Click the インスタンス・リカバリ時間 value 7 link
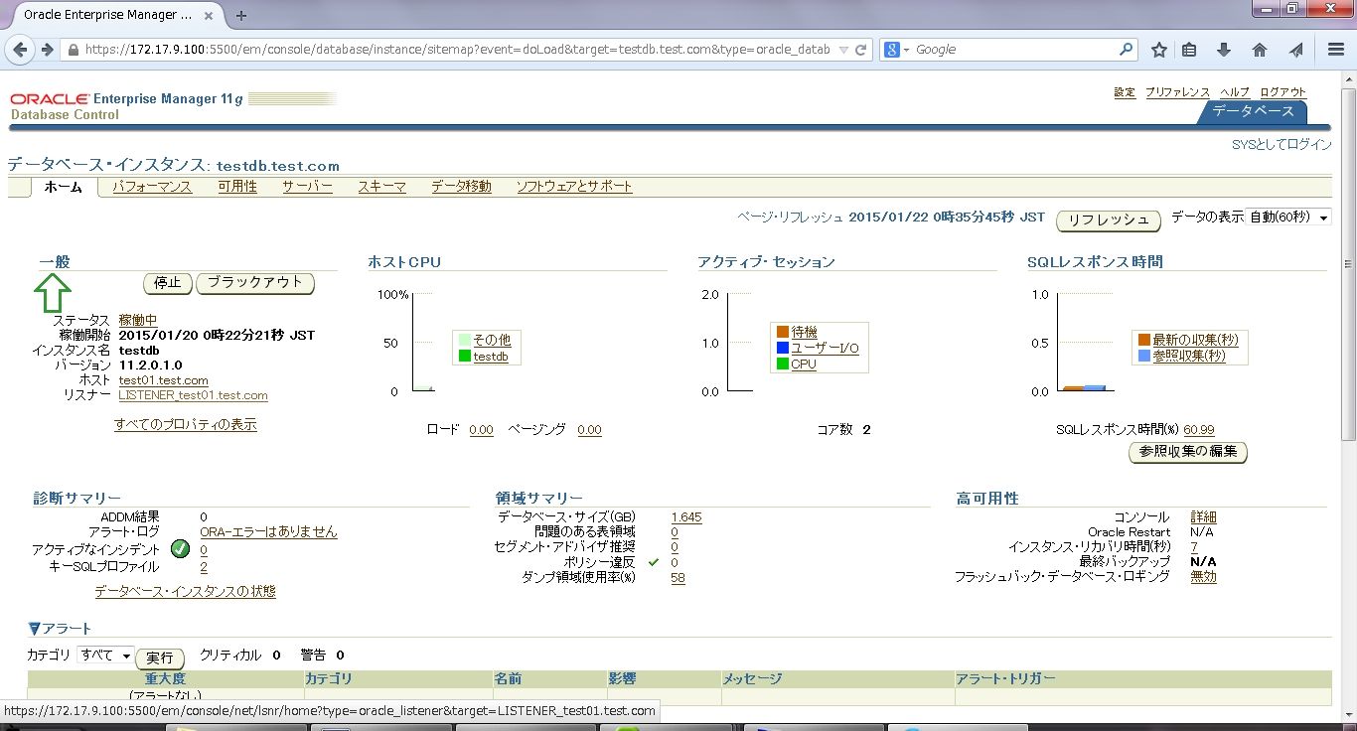The width and height of the screenshot is (1357, 731). [x=1194, y=547]
